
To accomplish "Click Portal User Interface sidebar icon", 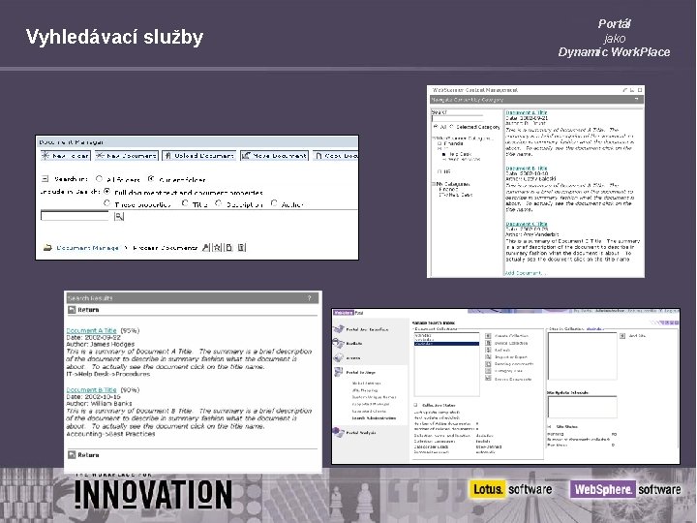I will click(x=339, y=329).
